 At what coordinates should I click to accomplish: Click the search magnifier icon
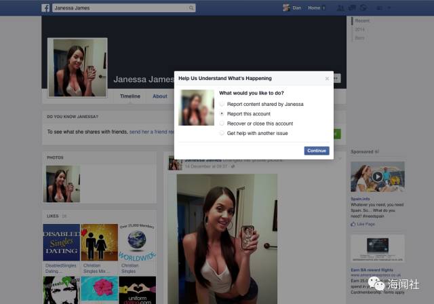(191, 8)
